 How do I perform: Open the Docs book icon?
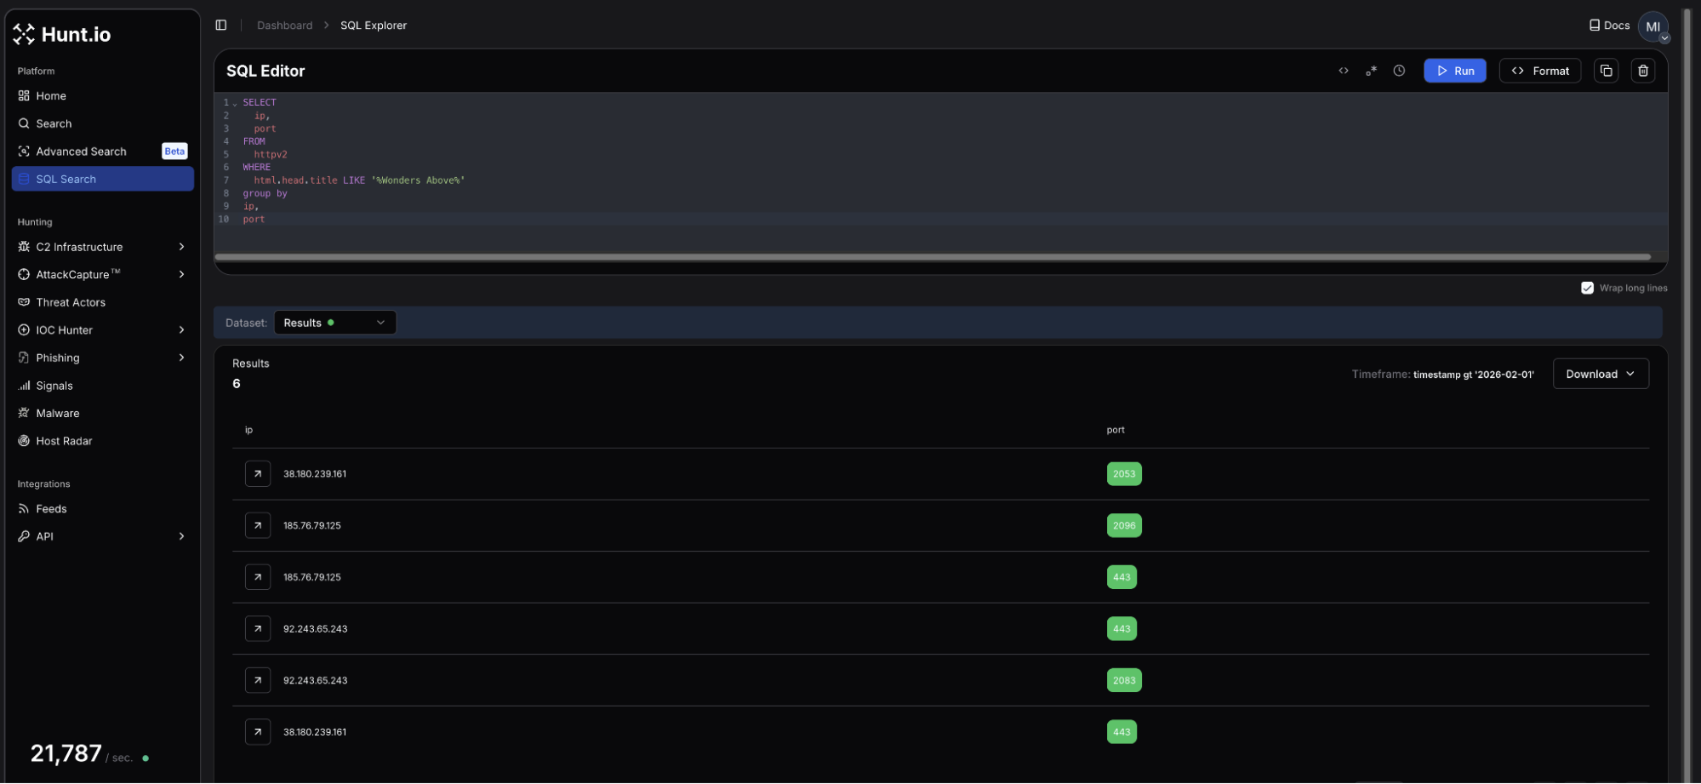click(x=1594, y=26)
